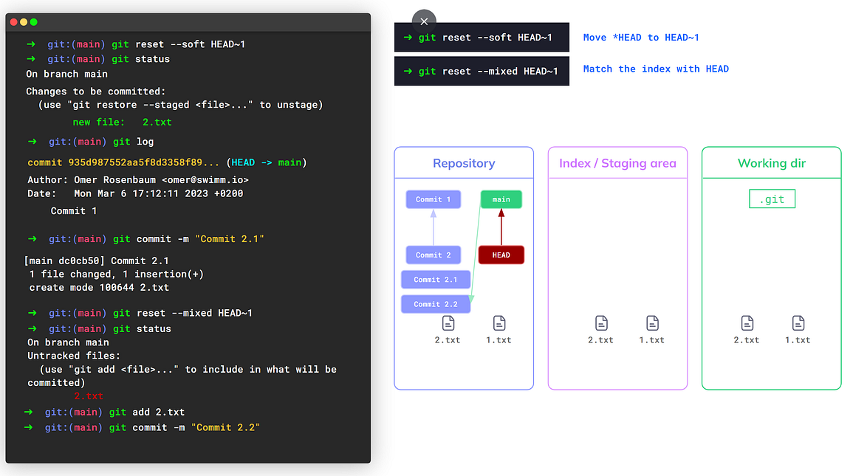
Task: Select the green main branch badge
Action: tap(501, 199)
